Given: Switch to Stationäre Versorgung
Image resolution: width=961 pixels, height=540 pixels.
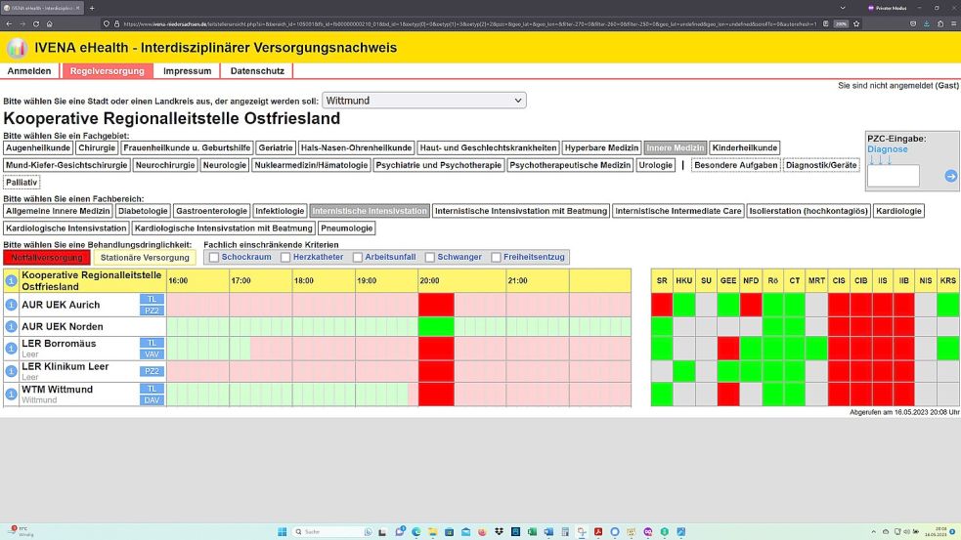Looking at the screenshot, I should click(145, 258).
